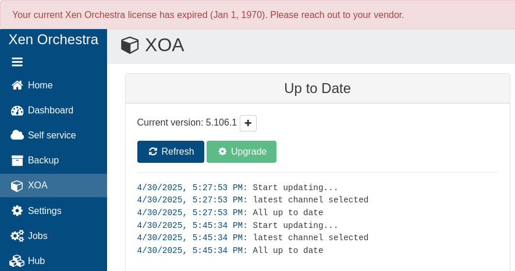The image size is (515, 271).
Task: Expand version details with plus button
Action: [x=248, y=123]
